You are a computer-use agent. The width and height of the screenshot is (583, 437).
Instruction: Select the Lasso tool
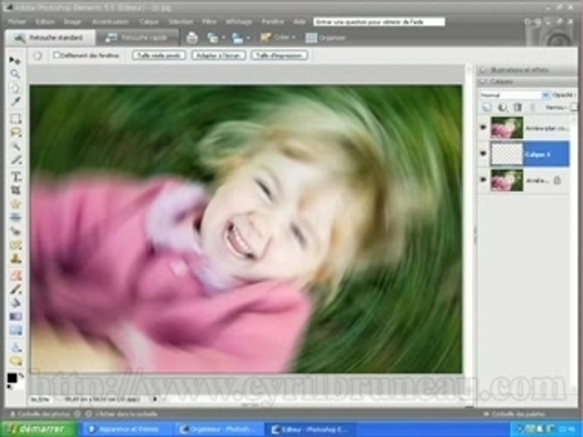click(15, 133)
